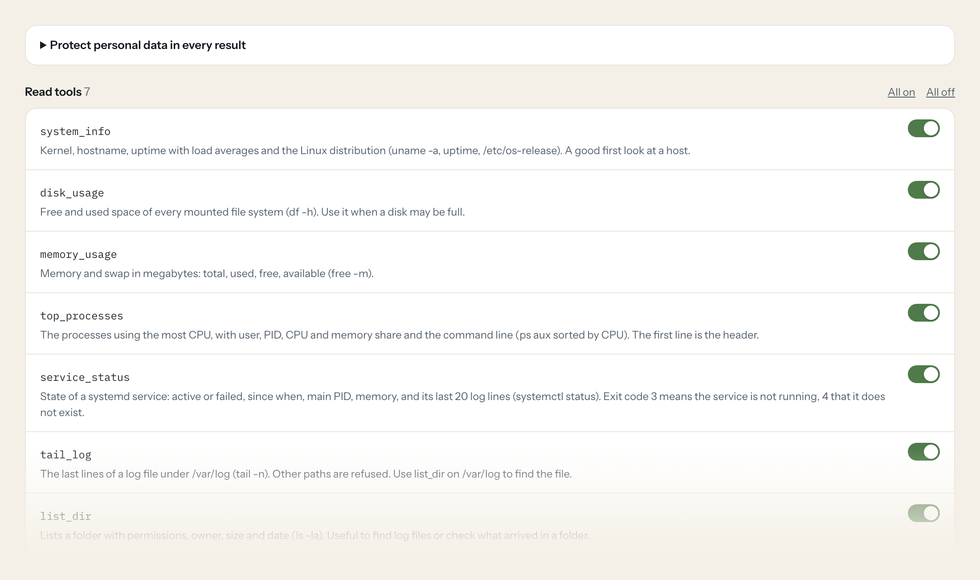Screen dimensions: 980x580
Task: Click the description 'The processes using the most CPU'
Action: [400, 335]
